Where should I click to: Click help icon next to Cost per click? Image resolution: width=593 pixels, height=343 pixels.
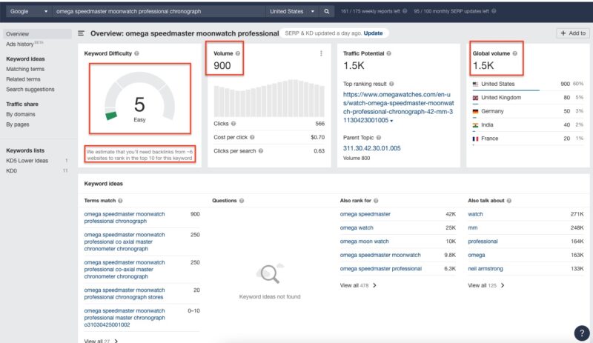point(252,137)
